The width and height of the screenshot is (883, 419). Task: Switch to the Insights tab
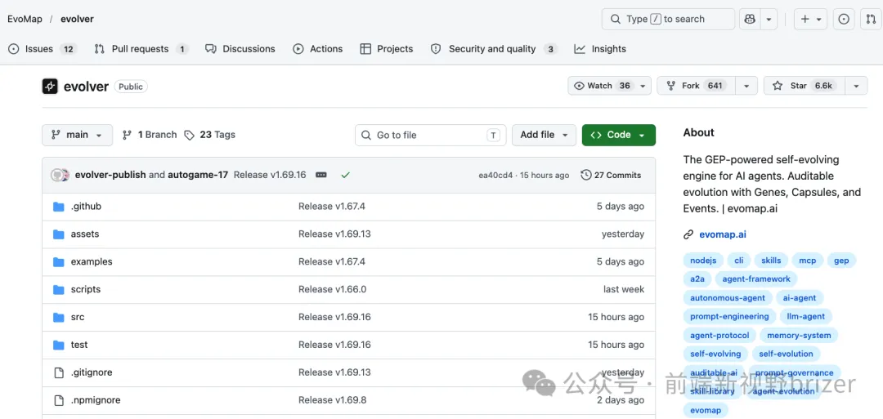(x=600, y=49)
